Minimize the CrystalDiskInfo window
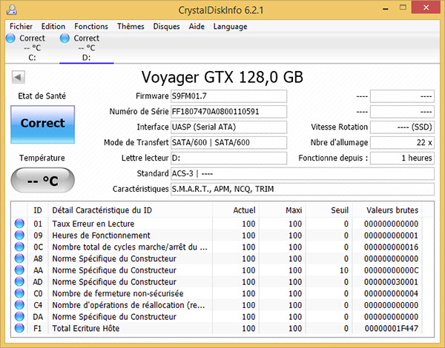The height and width of the screenshot is (348, 445). (x=386, y=8)
